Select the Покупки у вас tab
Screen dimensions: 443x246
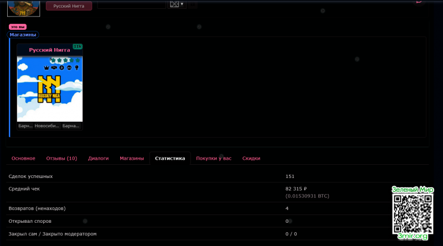(213, 158)
